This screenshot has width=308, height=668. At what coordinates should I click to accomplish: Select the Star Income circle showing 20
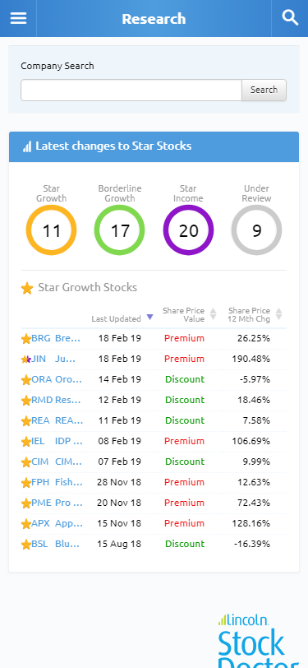tap(188, 230)
